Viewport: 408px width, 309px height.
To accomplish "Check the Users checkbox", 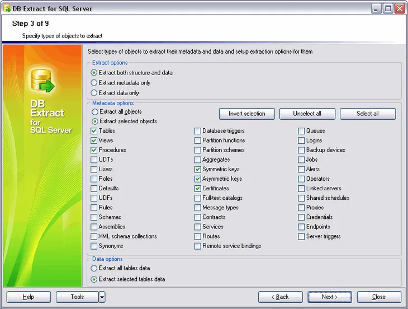I will [x=94, y=170].
